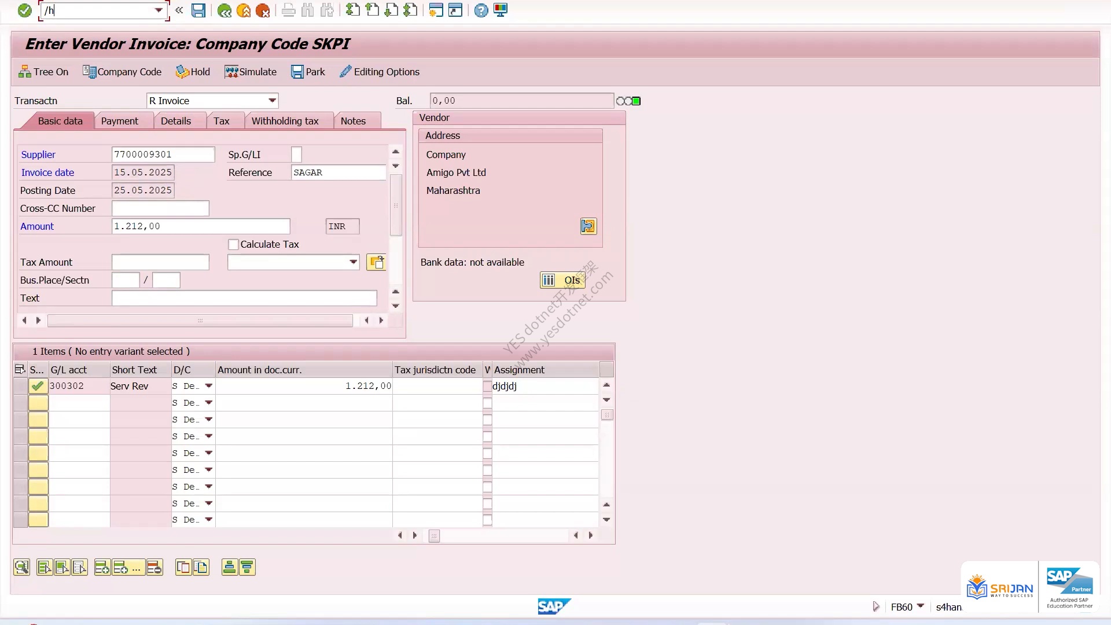Click the Simulate icon button
Screen dimensions: 1111x625
(x=251, y=72)
